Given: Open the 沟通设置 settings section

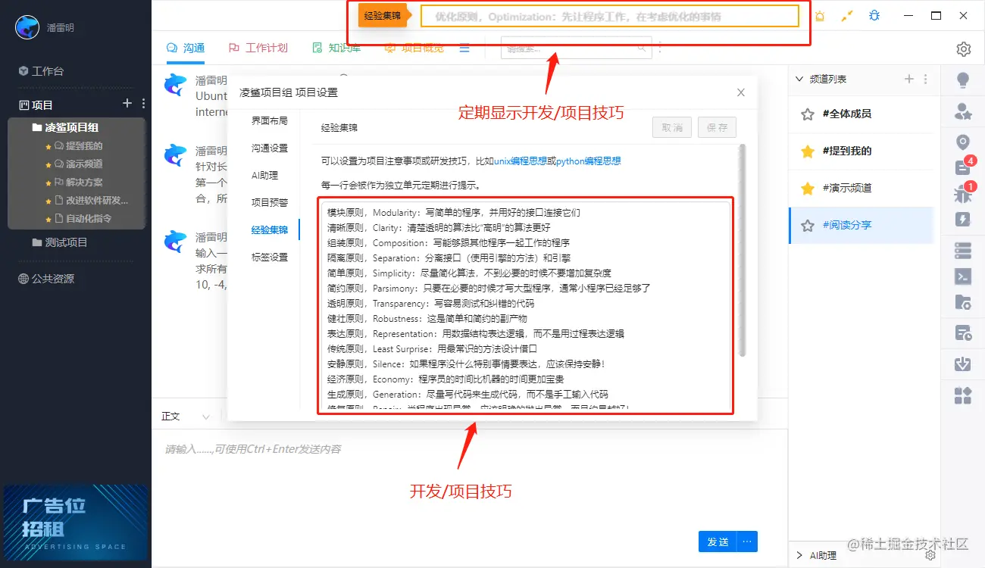Looking at the screenshot, I should pos(270,148).
